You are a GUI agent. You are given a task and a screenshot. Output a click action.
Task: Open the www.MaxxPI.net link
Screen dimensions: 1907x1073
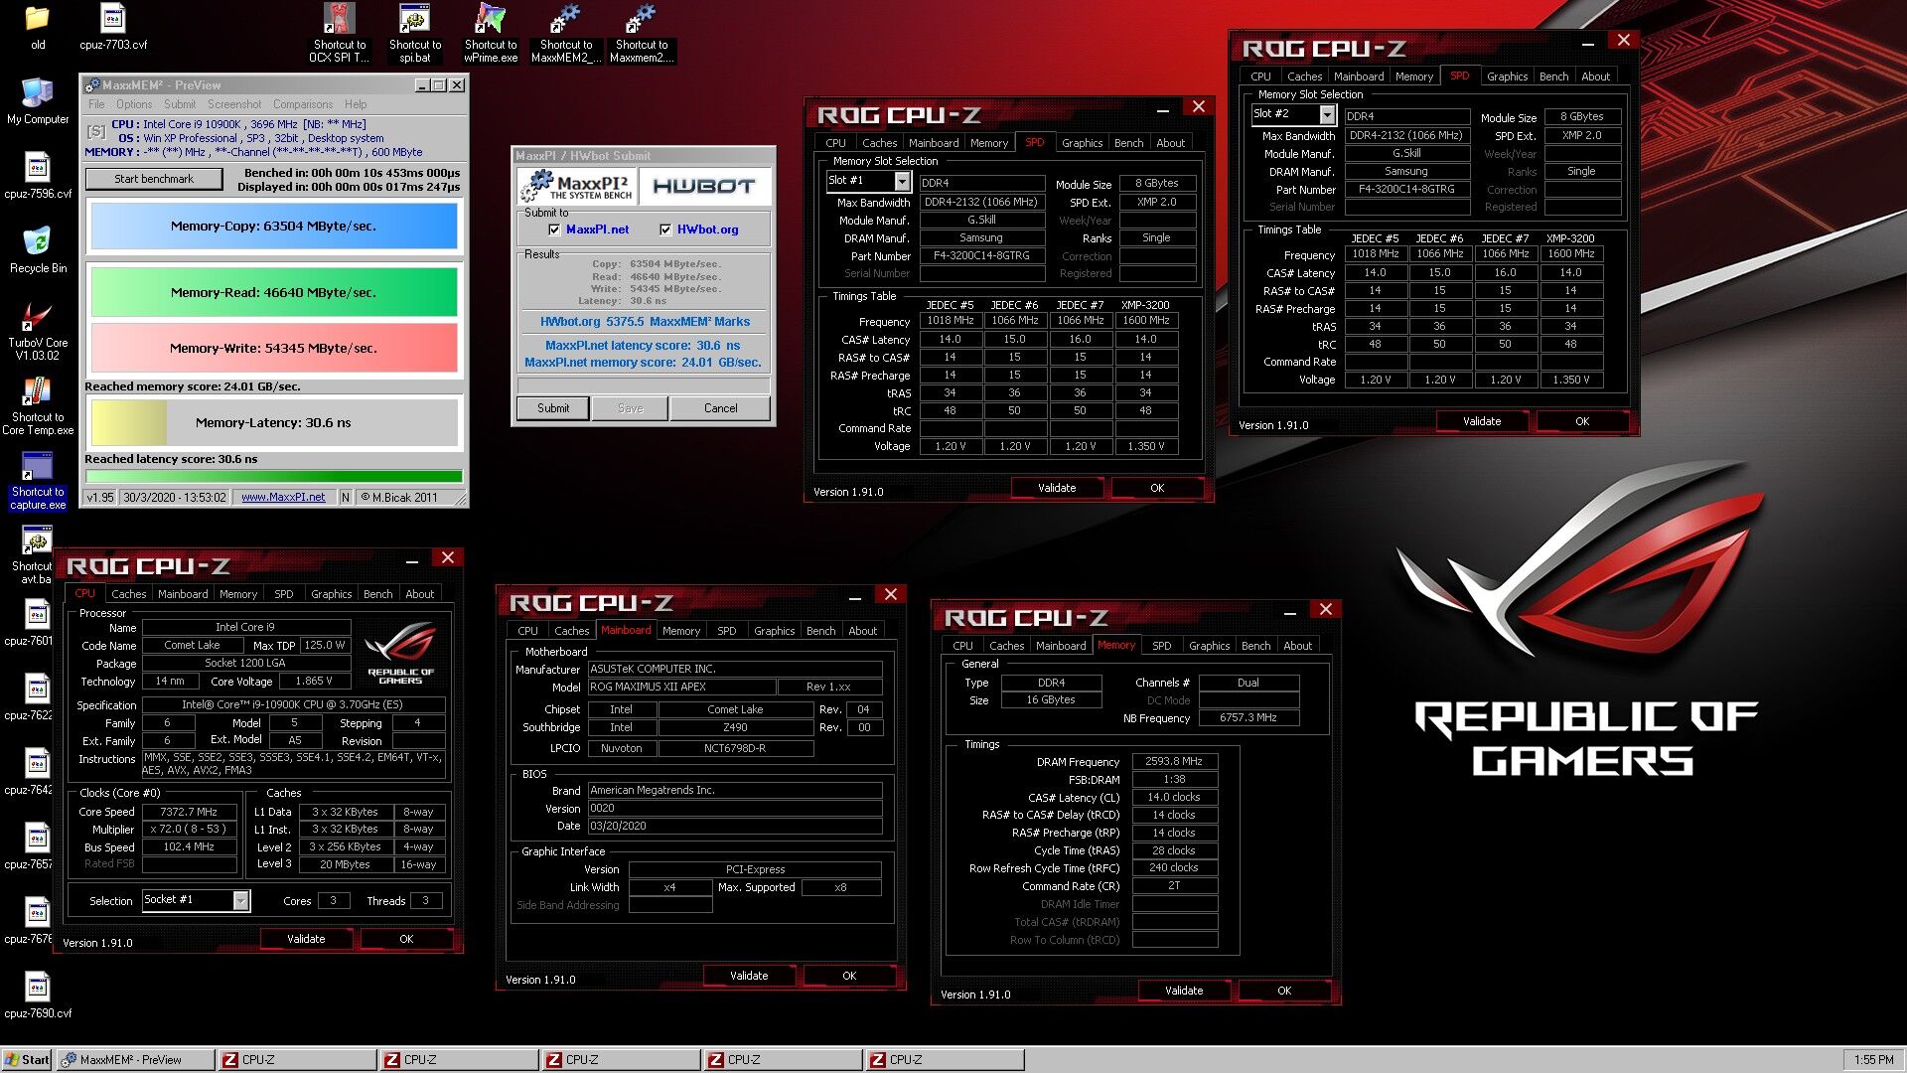[283, 498]
